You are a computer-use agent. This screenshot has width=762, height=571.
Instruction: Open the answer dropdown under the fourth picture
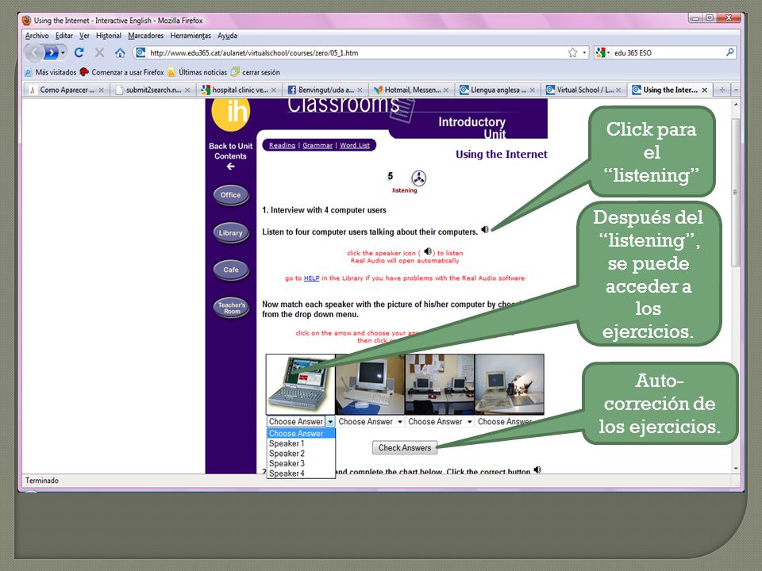[x=510, y=421]
